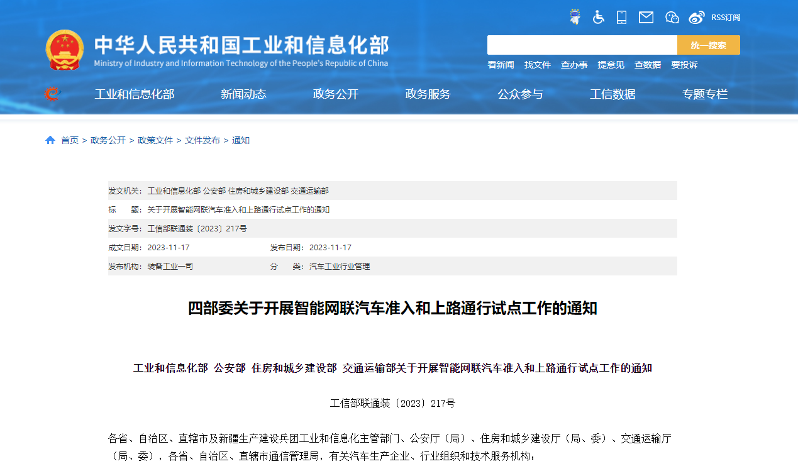Image resolution: width=798 pixels, height=476 pixels.
Task: Open the 查办事 quick link
Action: click(x=574, y=65)
